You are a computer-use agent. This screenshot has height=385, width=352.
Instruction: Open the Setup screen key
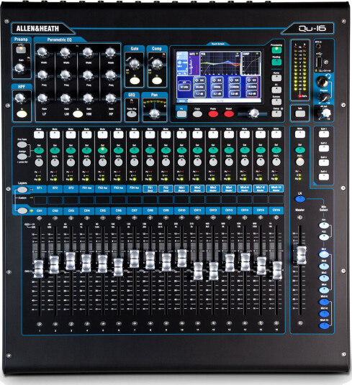[x=276, y=113]
